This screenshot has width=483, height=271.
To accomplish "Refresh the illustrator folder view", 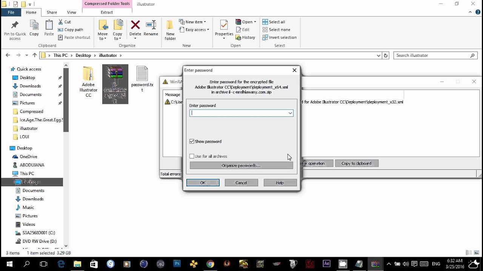I will point(386,55).
